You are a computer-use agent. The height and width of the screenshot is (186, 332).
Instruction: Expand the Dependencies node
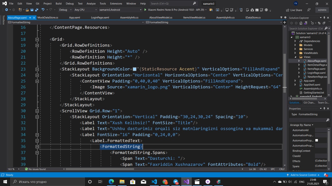point(295,41)
